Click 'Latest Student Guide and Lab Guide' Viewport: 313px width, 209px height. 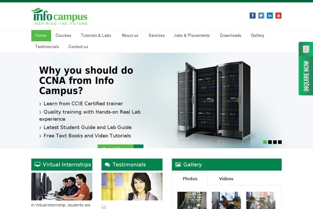(88, 127)
